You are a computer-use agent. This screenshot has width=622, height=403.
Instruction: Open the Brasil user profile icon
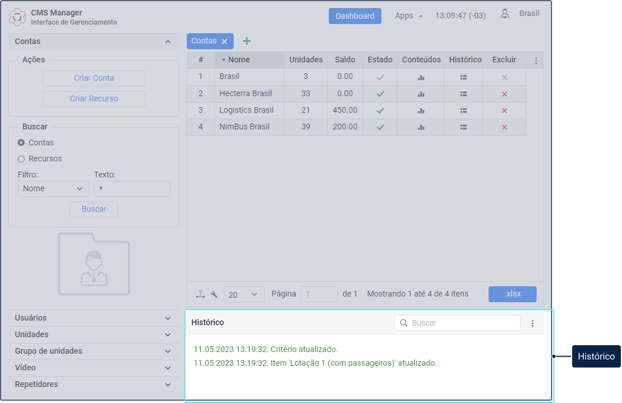click(505, 14)
